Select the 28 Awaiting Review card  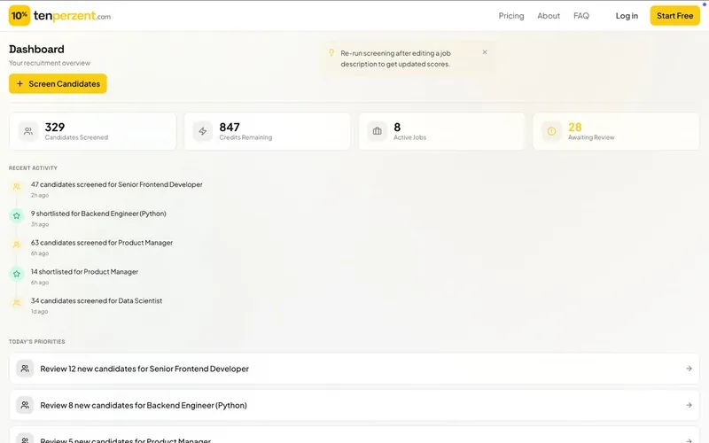616,131
